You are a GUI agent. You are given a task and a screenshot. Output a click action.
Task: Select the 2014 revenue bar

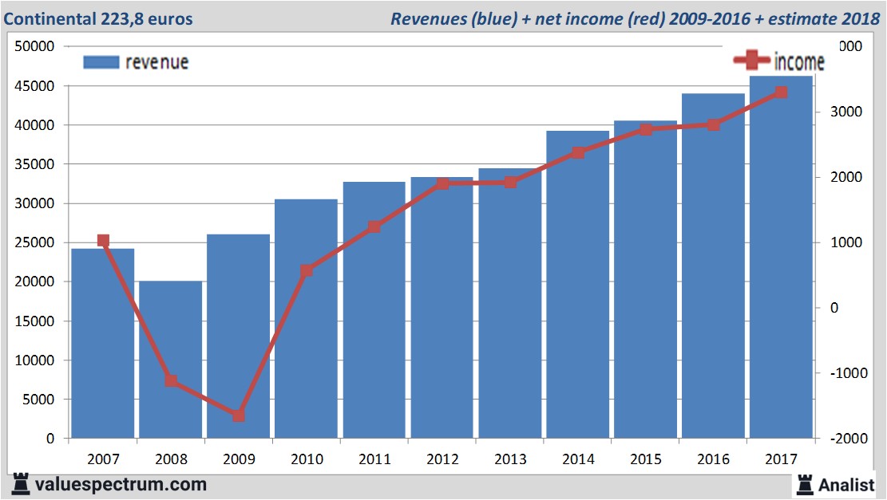pyautogui.click(x=577, y=284)
